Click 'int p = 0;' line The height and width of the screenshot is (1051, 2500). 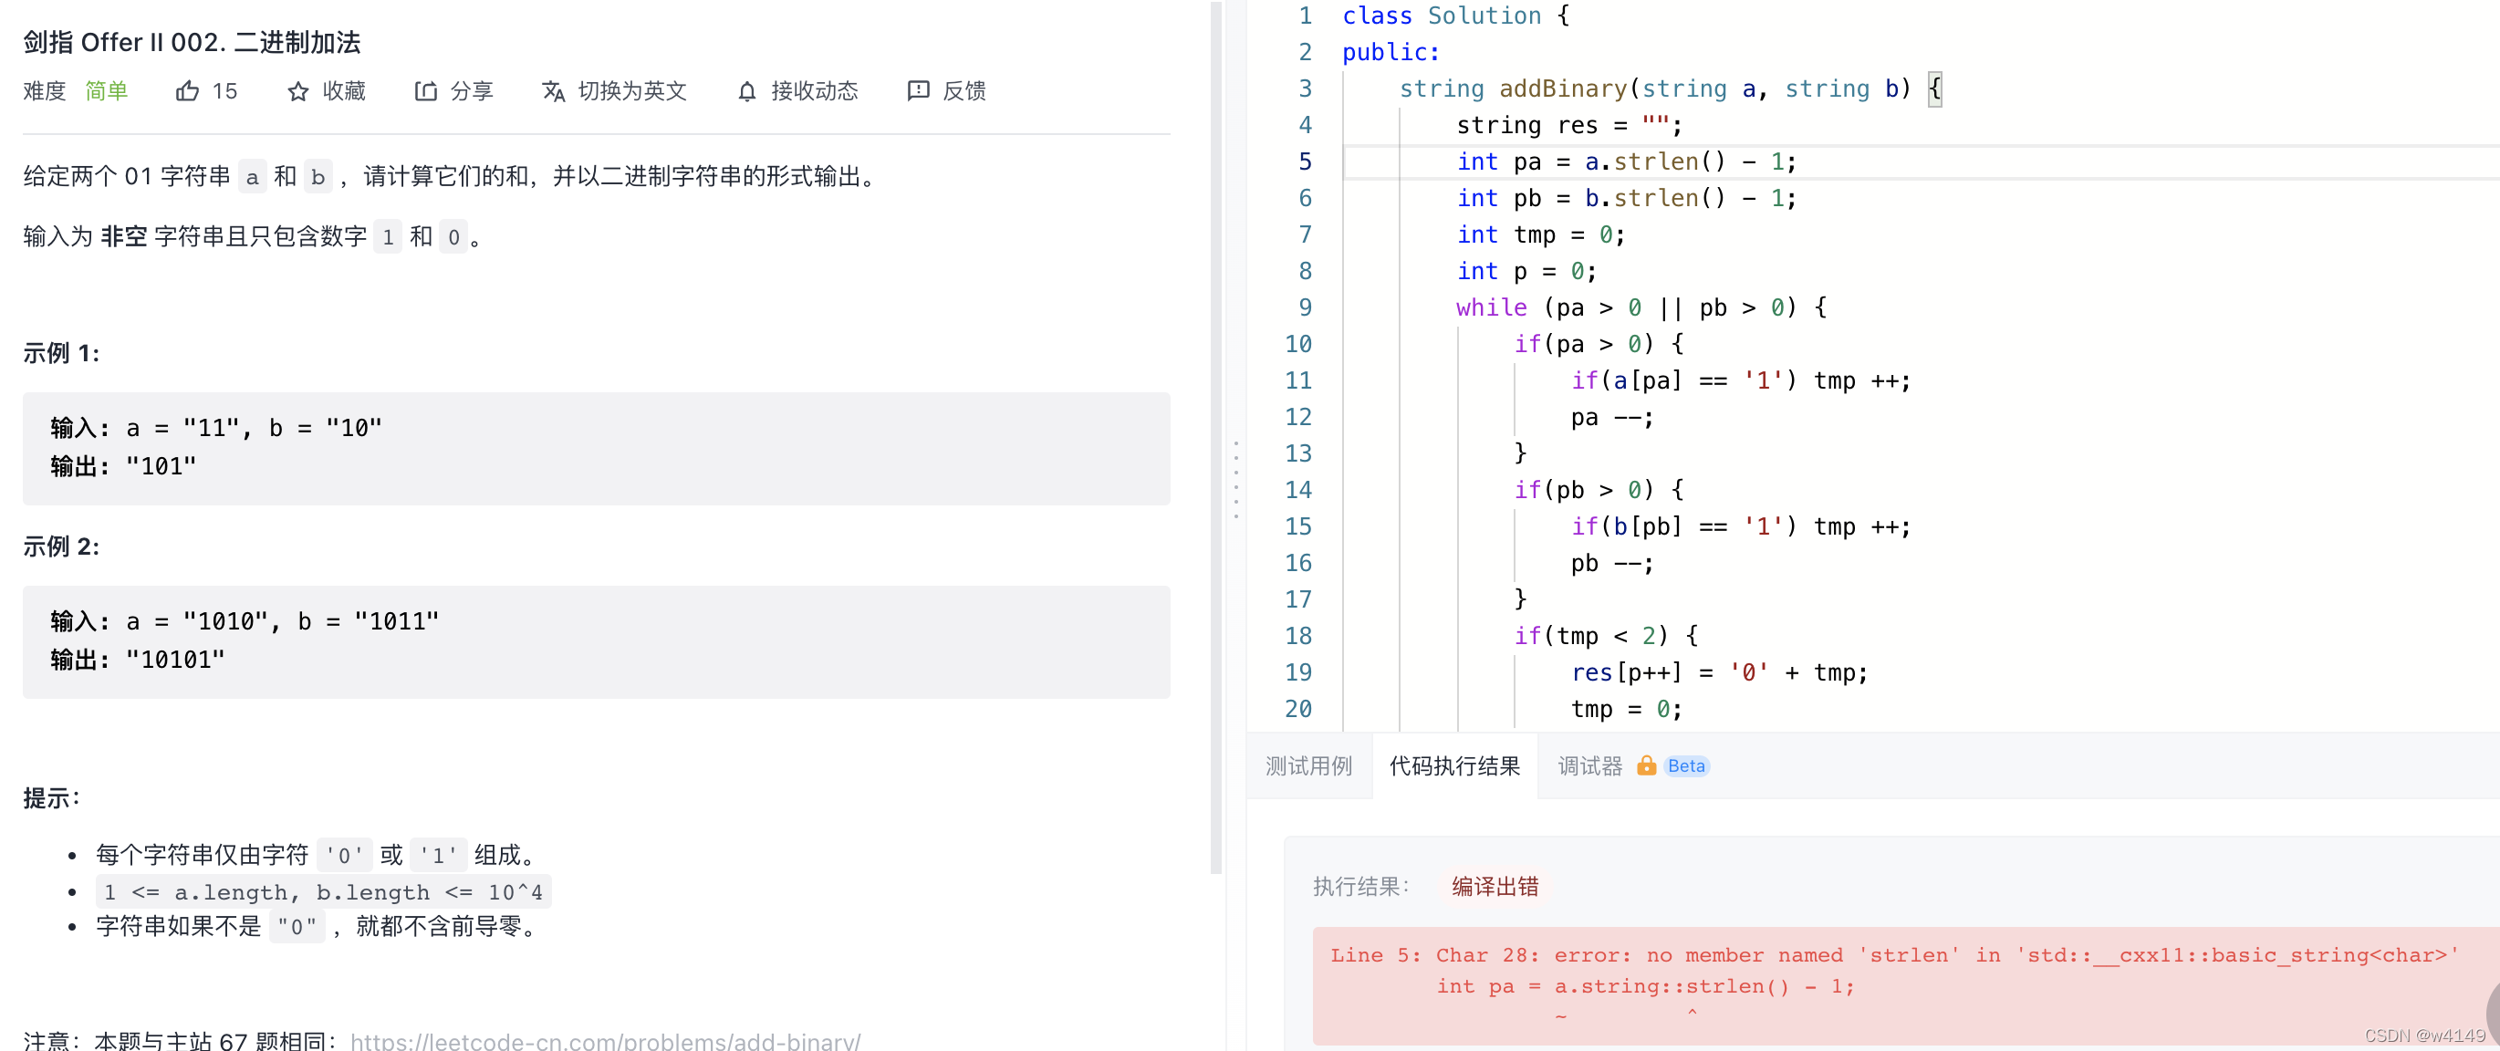pyautogui.click(x=1526, y=271)
